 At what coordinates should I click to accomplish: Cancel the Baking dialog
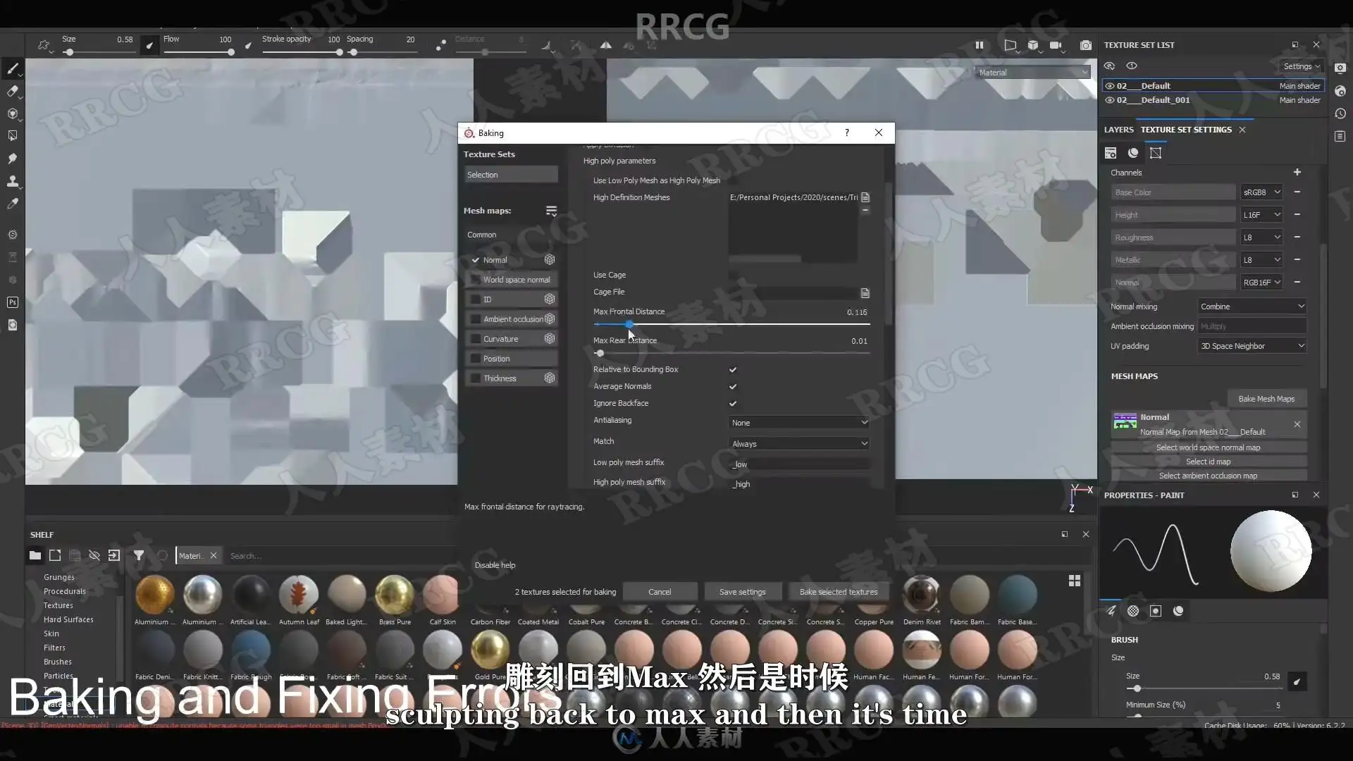[x=660, y=592]
